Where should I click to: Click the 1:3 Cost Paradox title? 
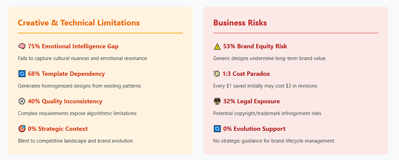pos(246,74)
